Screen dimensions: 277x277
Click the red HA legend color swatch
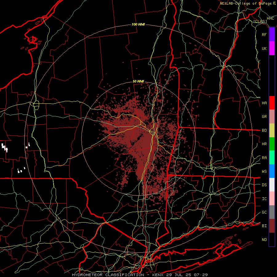coord(272,103)
